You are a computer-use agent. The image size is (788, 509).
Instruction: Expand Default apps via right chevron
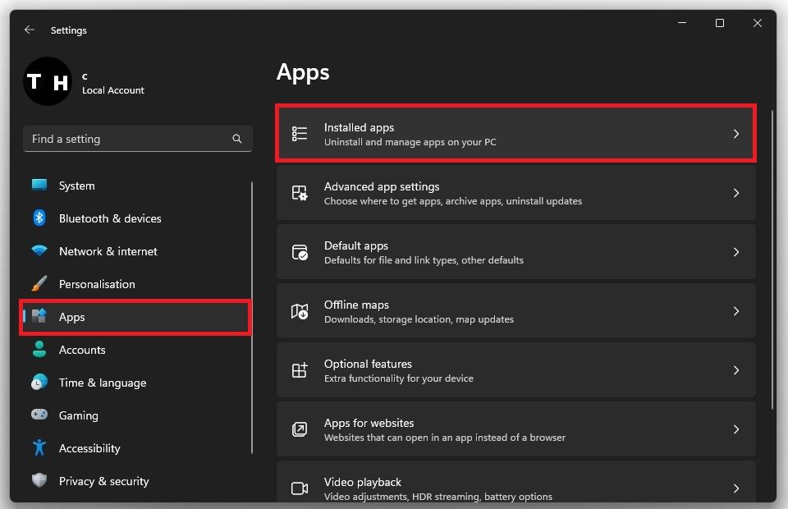(736, 252)
